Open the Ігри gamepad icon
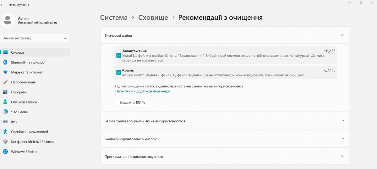The image size is (377, 169). coord(5,122)
